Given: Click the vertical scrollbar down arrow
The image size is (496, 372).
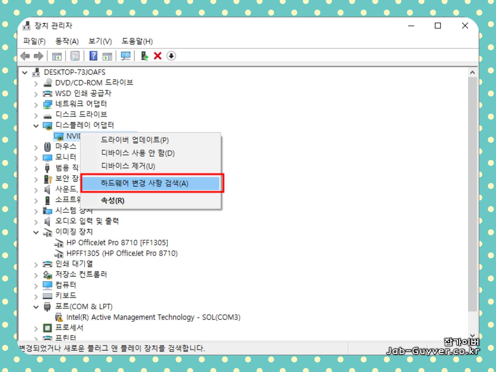Looking at the screenshot, I should pyautogui.click(x=473, y=335).
